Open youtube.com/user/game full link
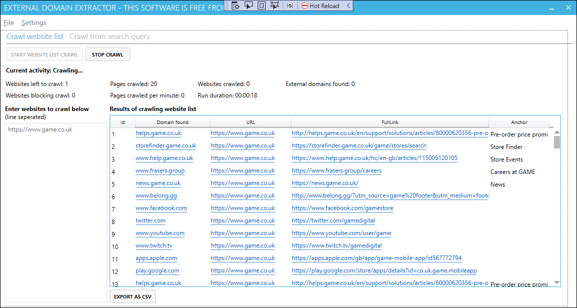 341,233
